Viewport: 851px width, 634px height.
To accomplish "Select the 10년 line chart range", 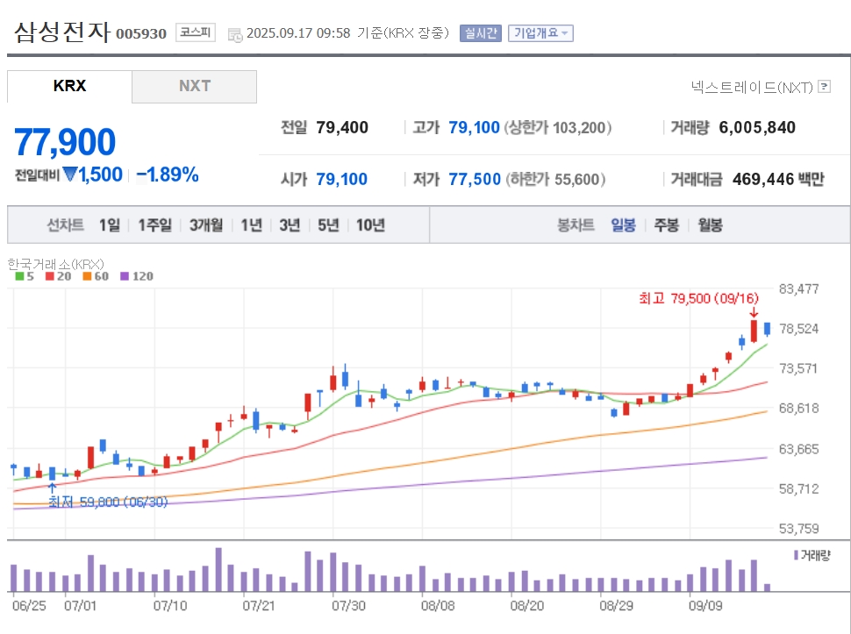I will (370, 224).
